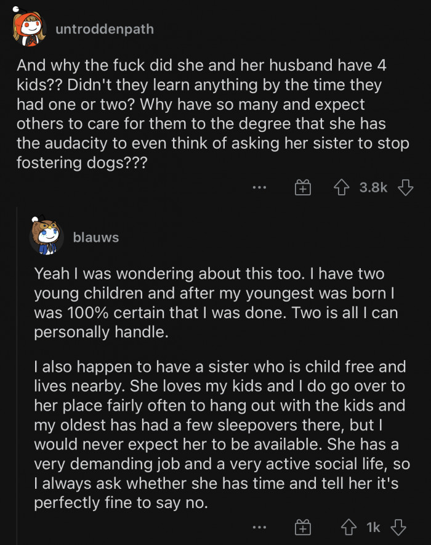Open untroddenpath's profile via username
Viewport: 431px width, 545px height.
[x=103, y=28]
